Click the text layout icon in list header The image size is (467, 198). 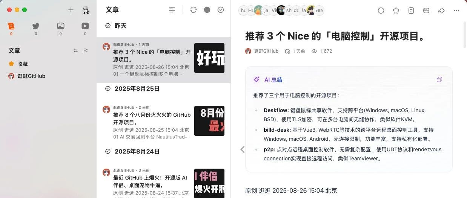click(172, 10)
